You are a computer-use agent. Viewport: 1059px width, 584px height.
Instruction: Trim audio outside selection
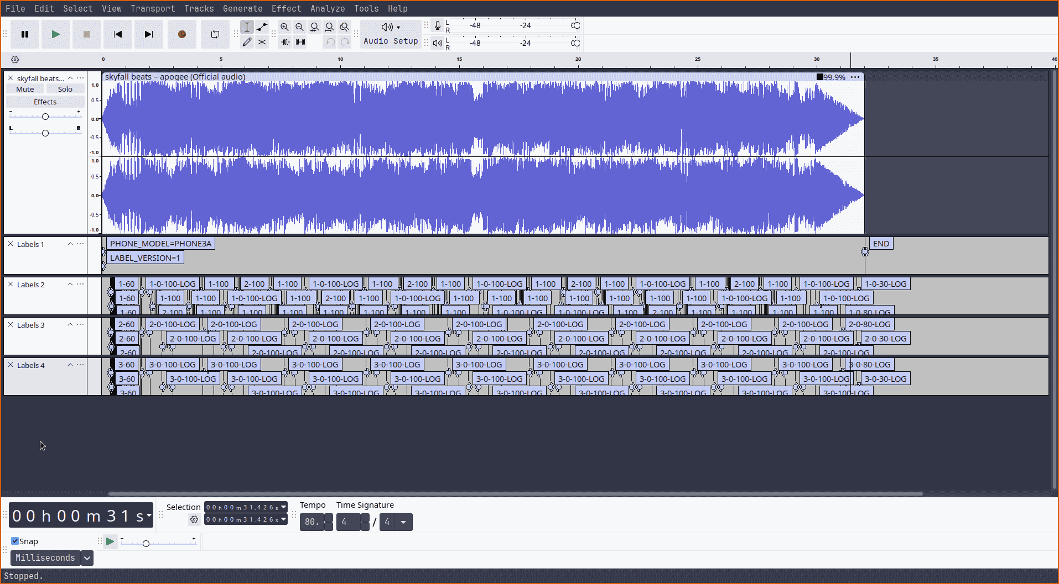pos(285,41)
